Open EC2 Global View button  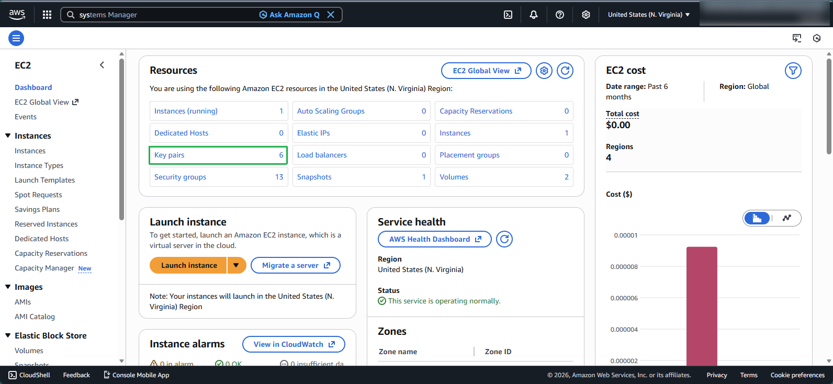486,71
